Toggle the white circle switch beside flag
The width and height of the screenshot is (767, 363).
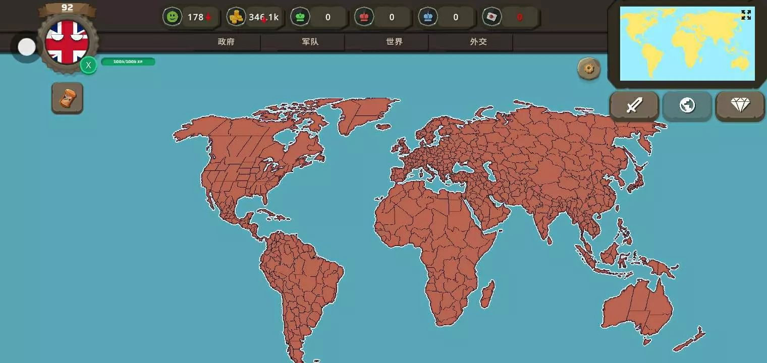click(27, 47)
